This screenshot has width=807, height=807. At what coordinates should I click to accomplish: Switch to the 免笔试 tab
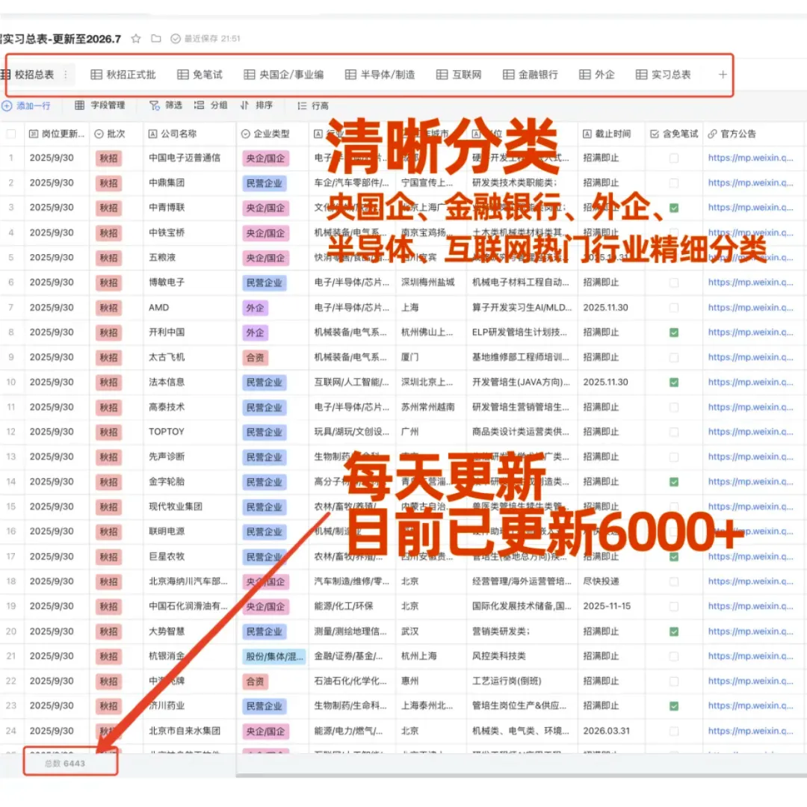point(200,75)
